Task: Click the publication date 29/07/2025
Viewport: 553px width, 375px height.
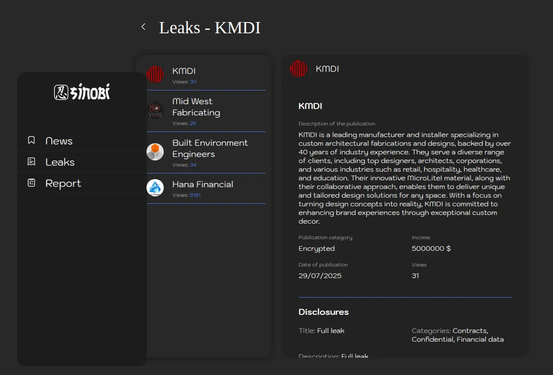Action: pyautogui.click(x=320, y=276)
